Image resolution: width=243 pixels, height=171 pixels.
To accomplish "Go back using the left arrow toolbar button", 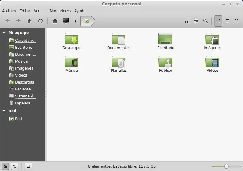I will pos(8,21).
